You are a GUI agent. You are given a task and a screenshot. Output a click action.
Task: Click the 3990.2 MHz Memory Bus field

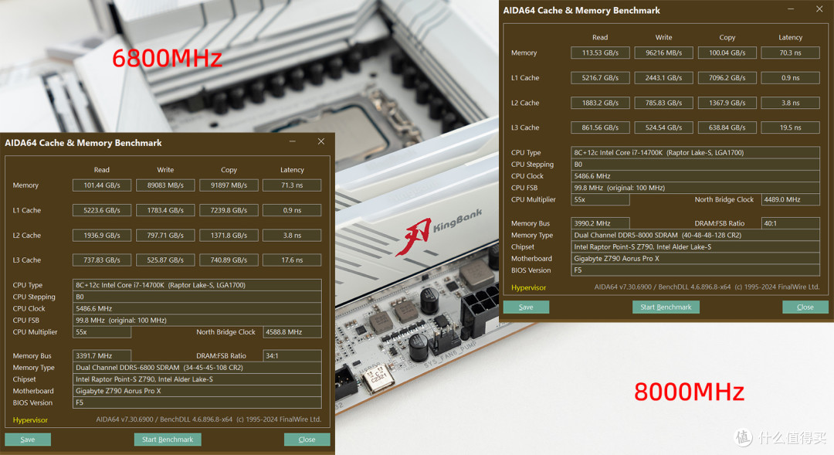(600, 223)
